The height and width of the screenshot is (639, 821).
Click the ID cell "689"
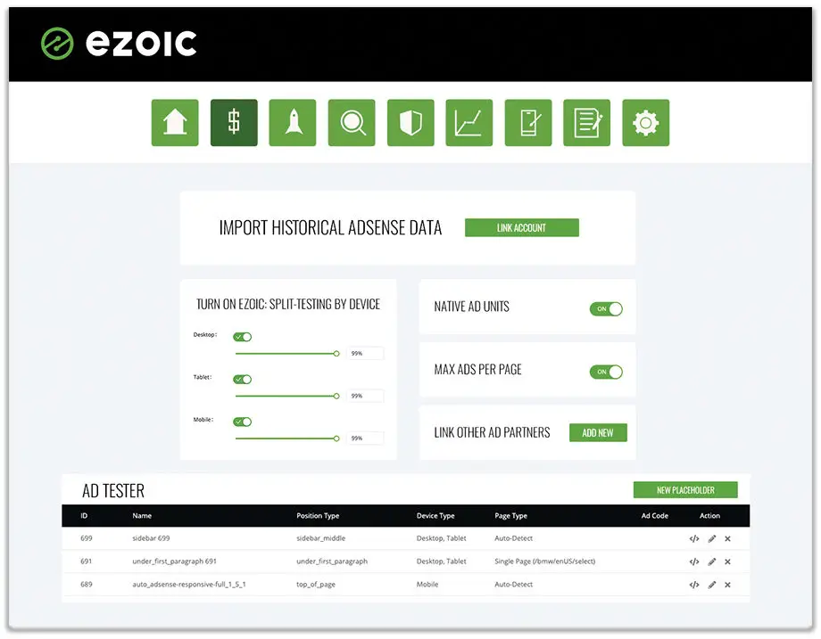(x=87, y=584)
